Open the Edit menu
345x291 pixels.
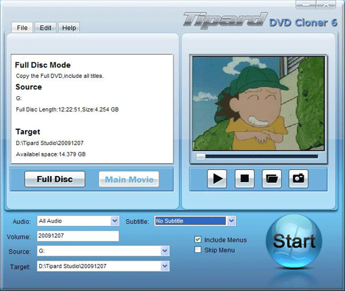[45, 28]
